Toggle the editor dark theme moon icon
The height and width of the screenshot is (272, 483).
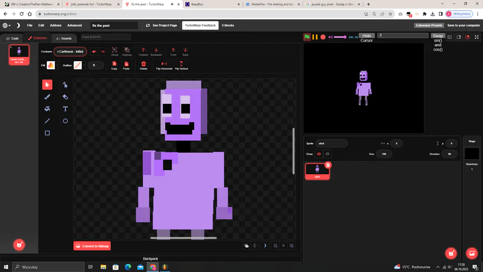coord(18,25)
